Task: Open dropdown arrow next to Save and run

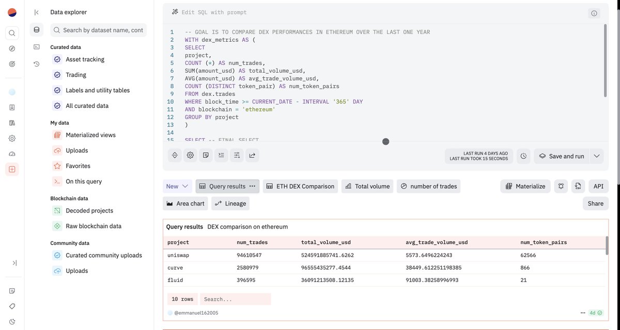Action: [596, 156]
